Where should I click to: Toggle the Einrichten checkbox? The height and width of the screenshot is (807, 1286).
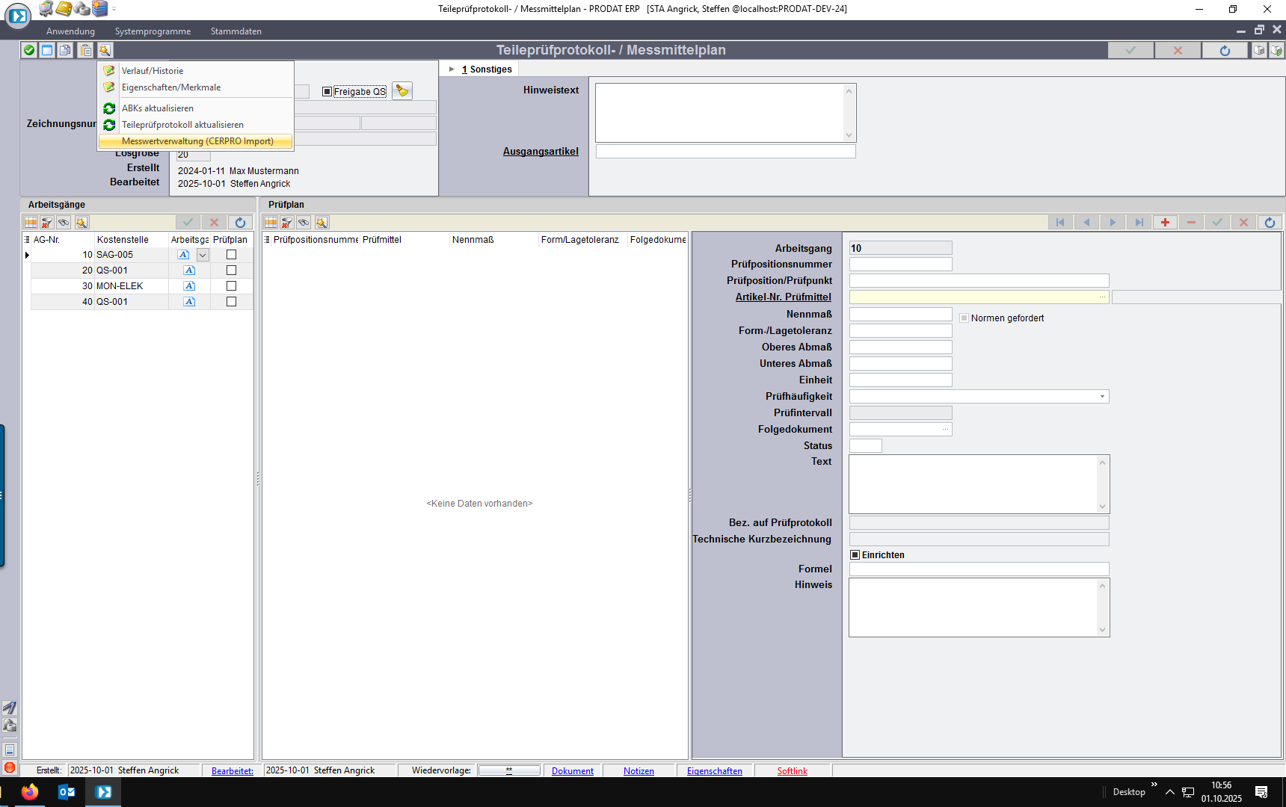[855, 555]
